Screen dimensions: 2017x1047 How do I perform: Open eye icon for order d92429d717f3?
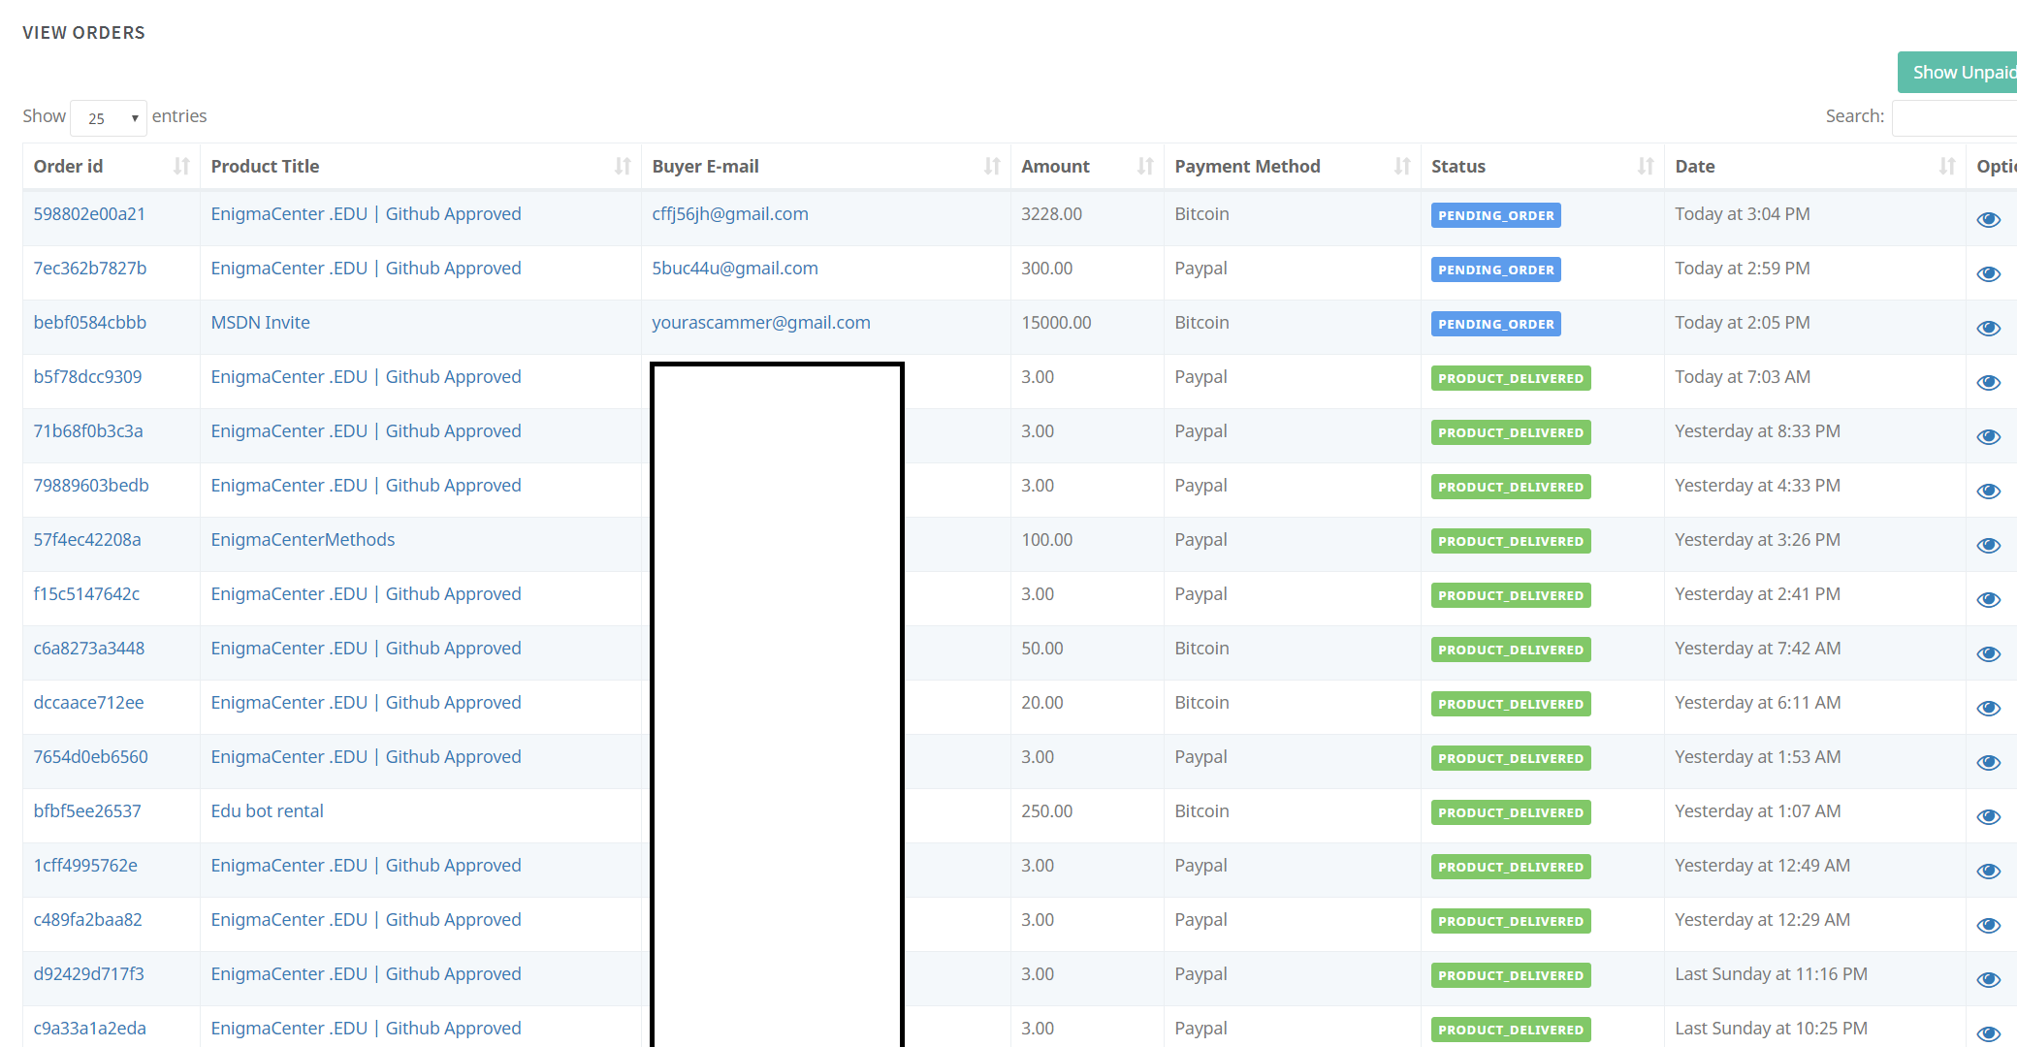(1988, 980)
